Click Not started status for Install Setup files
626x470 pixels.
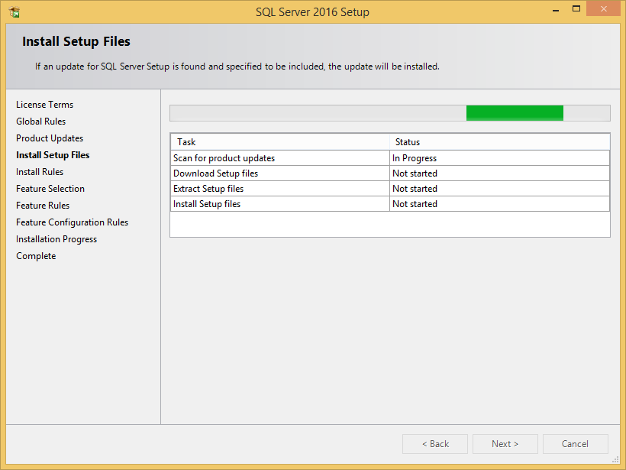pyautogui.click(x=499, y=204)
